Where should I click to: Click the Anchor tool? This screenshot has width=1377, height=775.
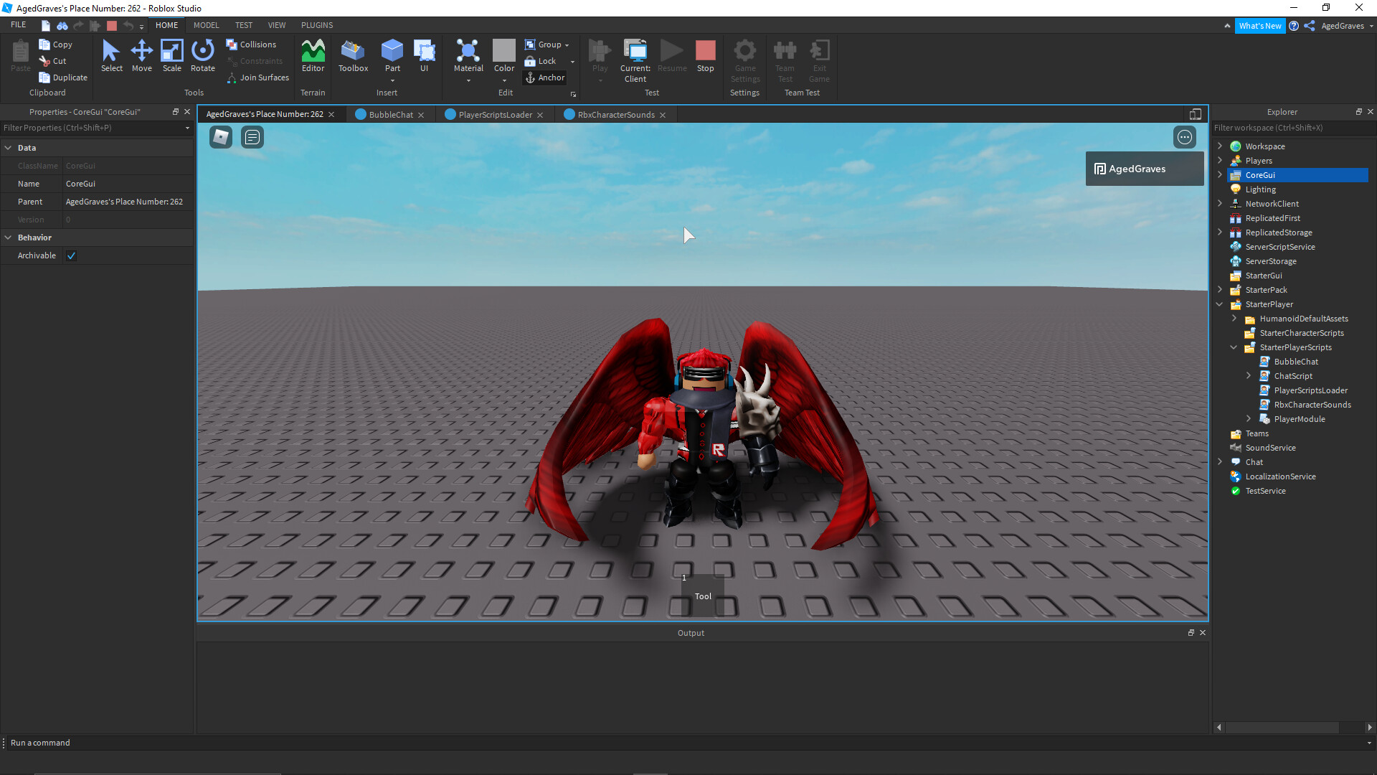point(545,77)
